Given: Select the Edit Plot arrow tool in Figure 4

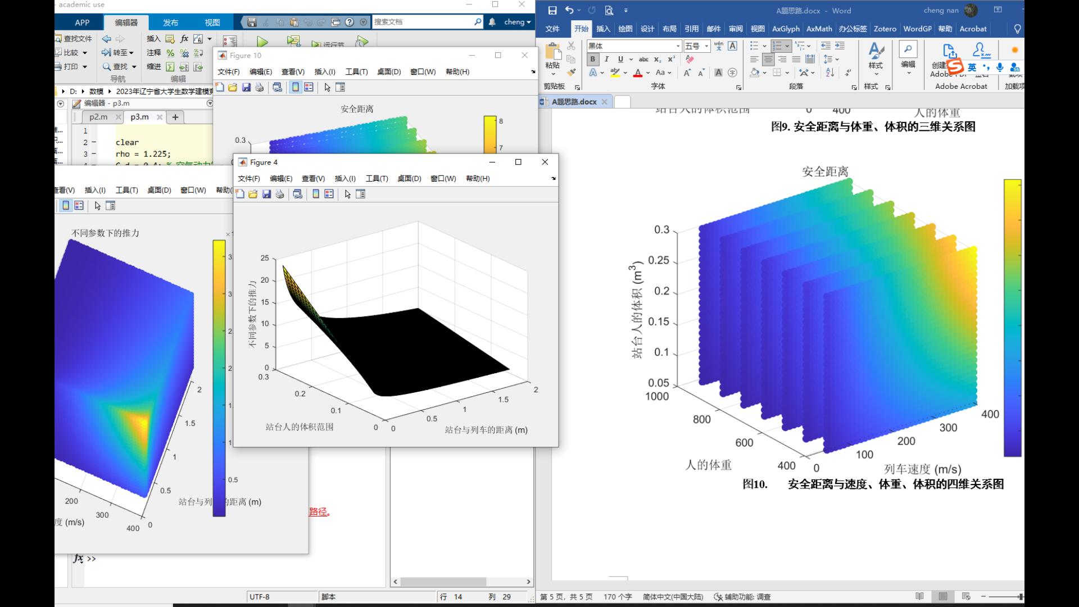Looking at the screenshot, I should 347,194.
